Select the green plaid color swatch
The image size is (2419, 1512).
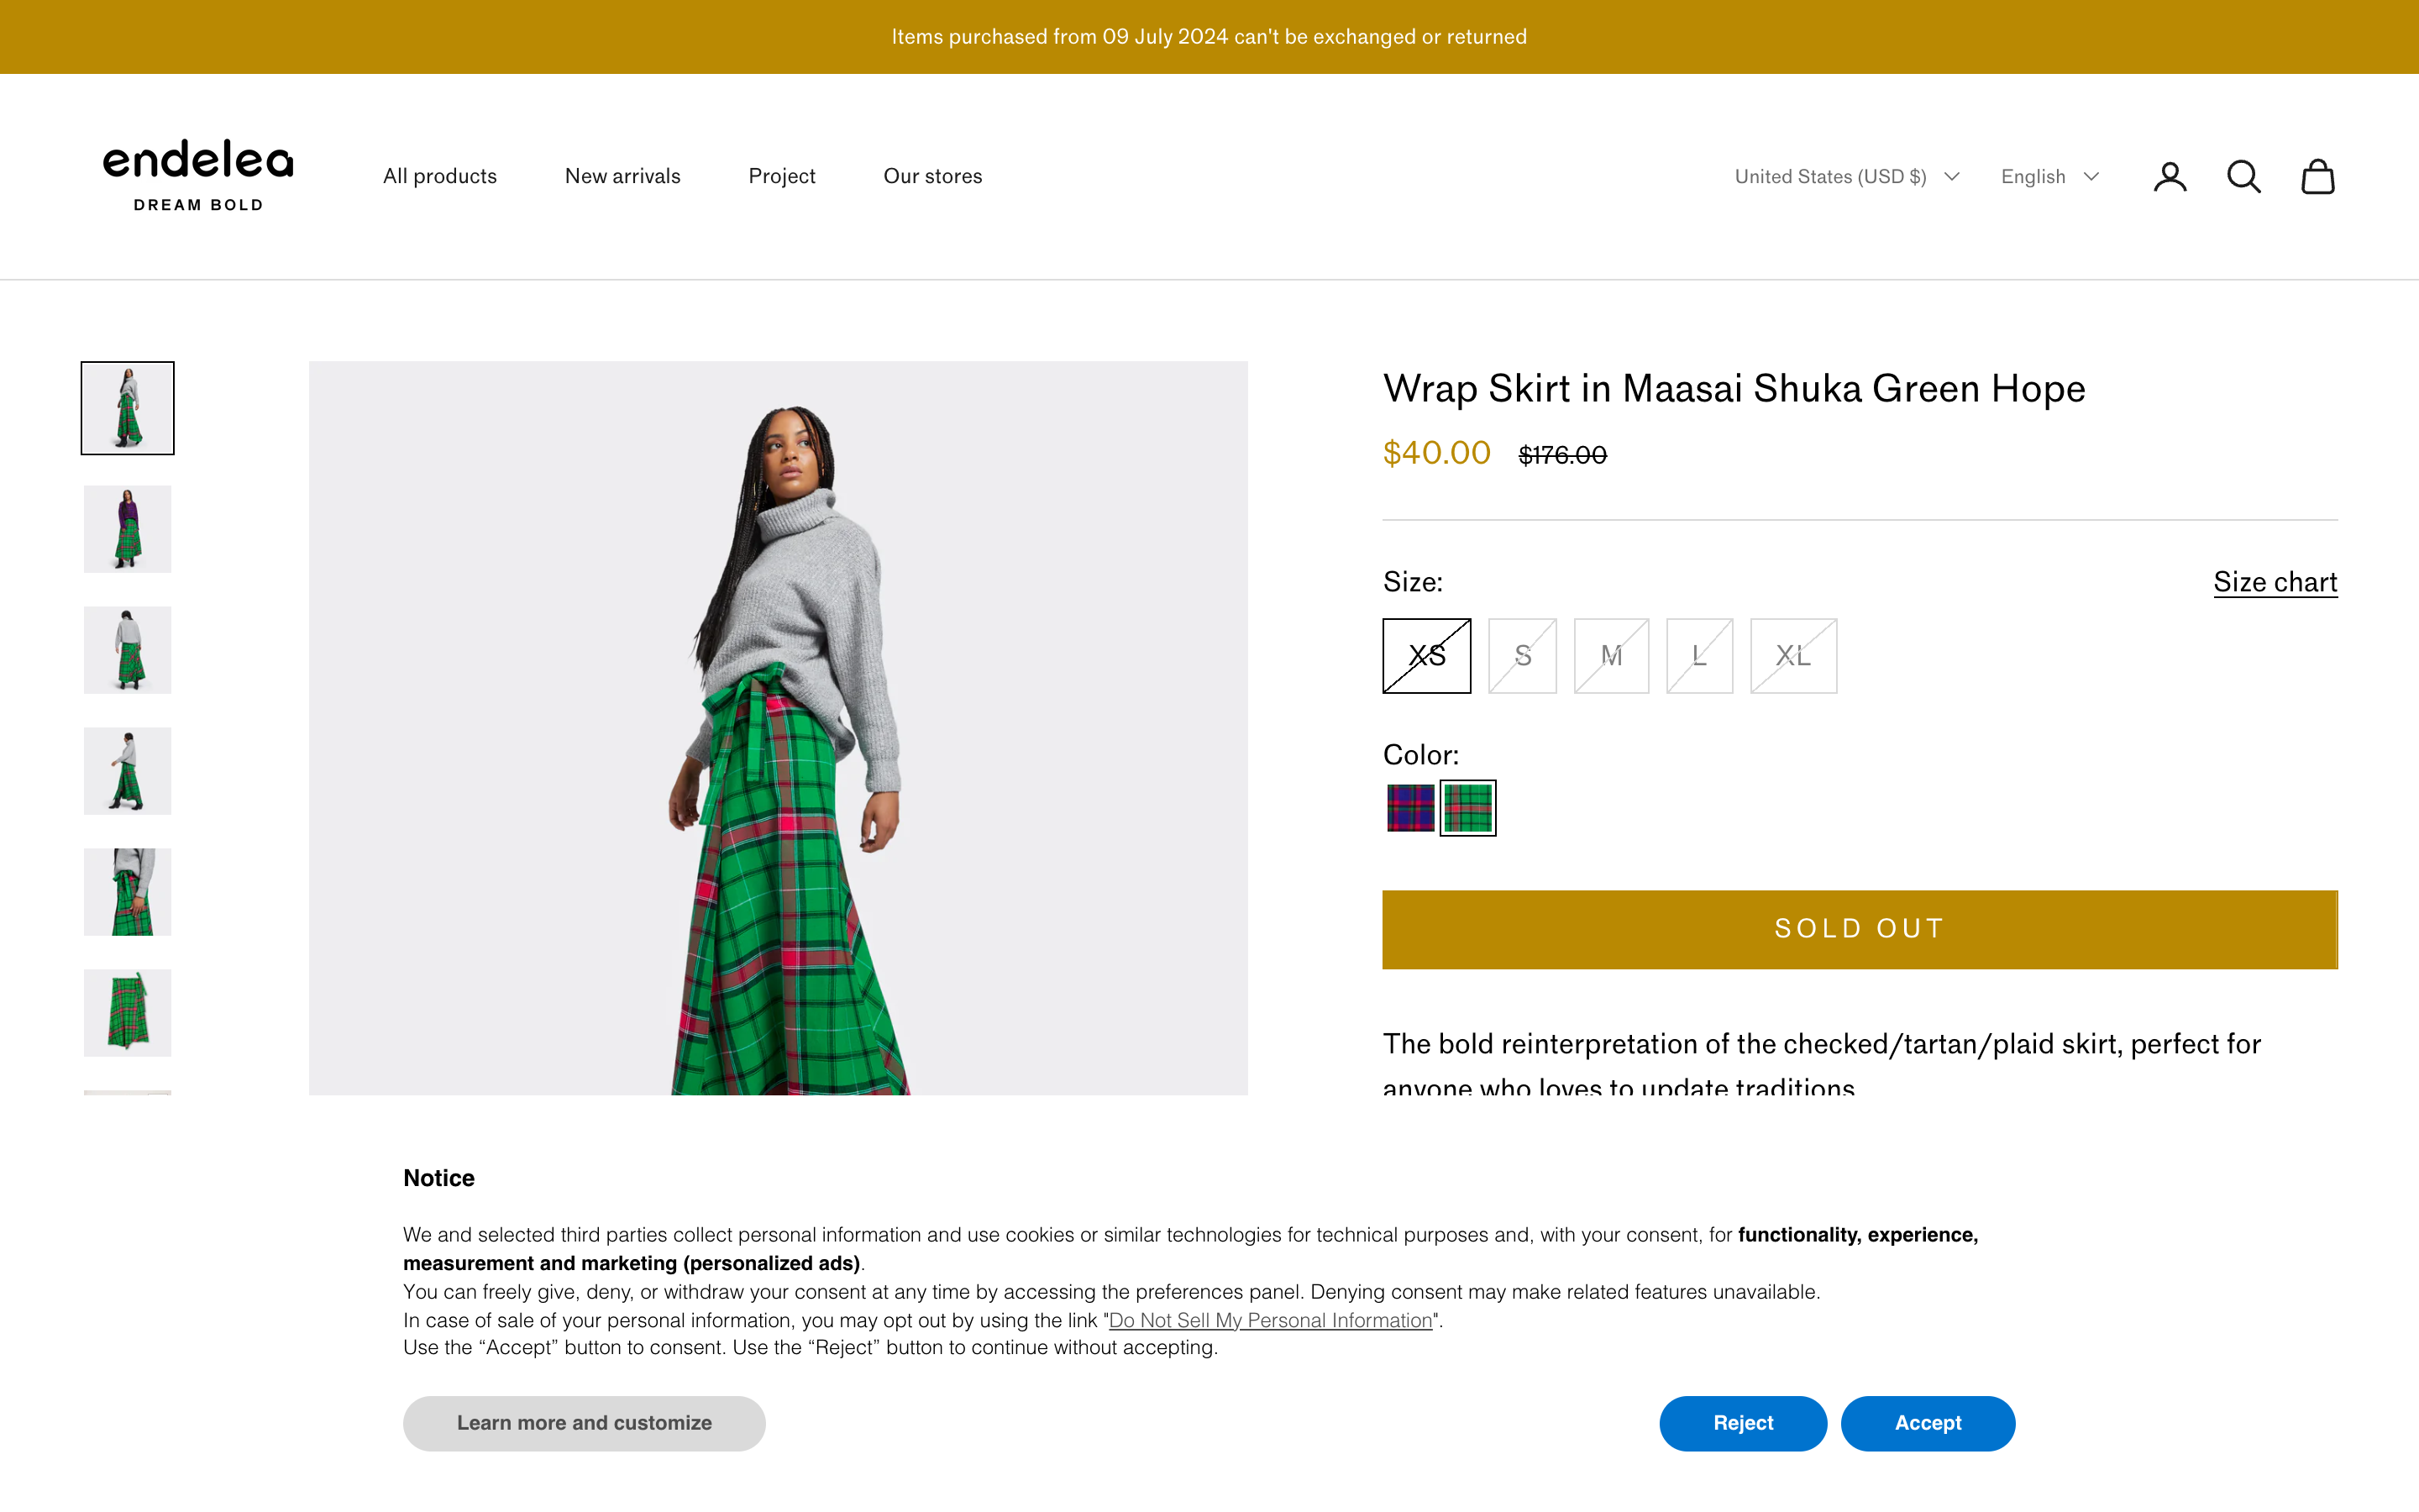1467,808
